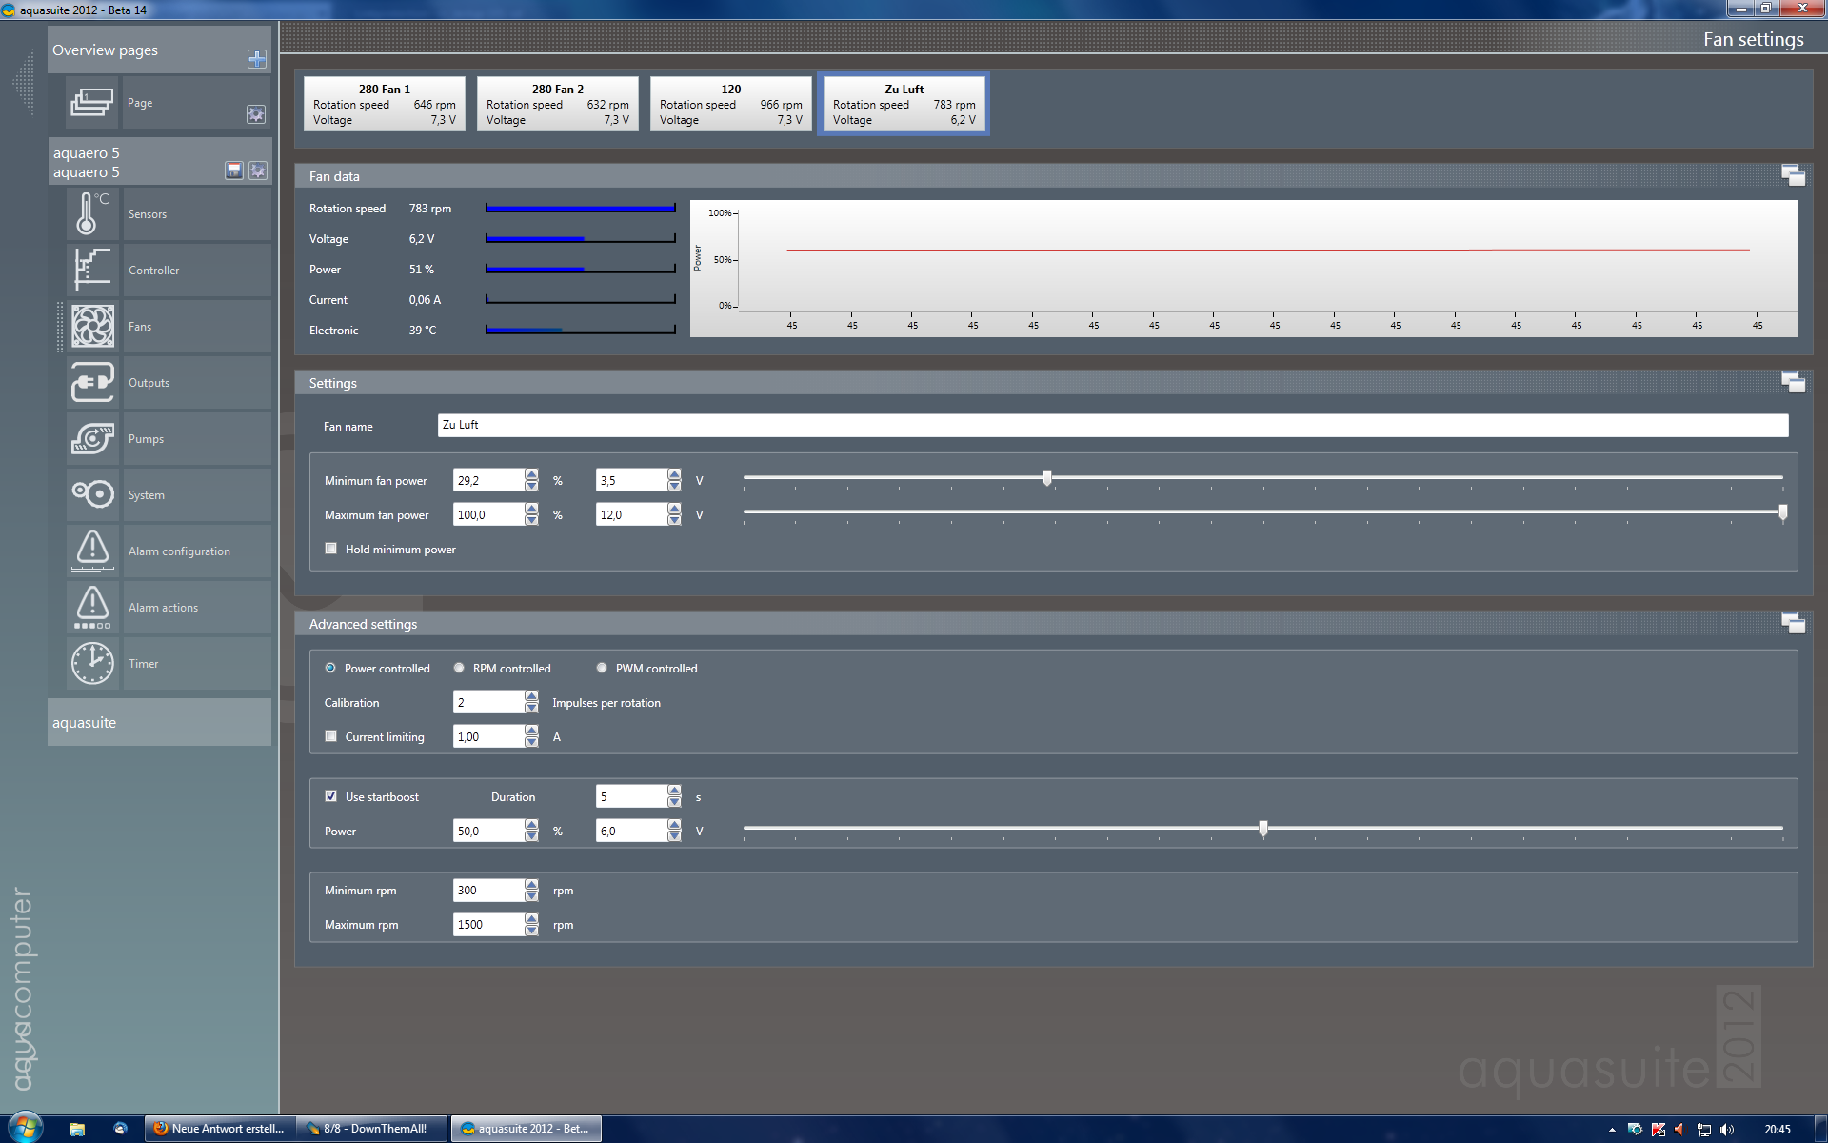Screen dimensions: 1828x1143
Task: Select the Fans icon in sidebar
Action: [92, 327]
